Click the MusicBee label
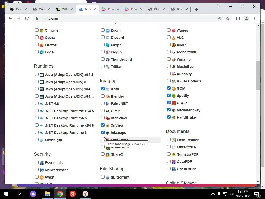265x199 pixels. [185, 67]
